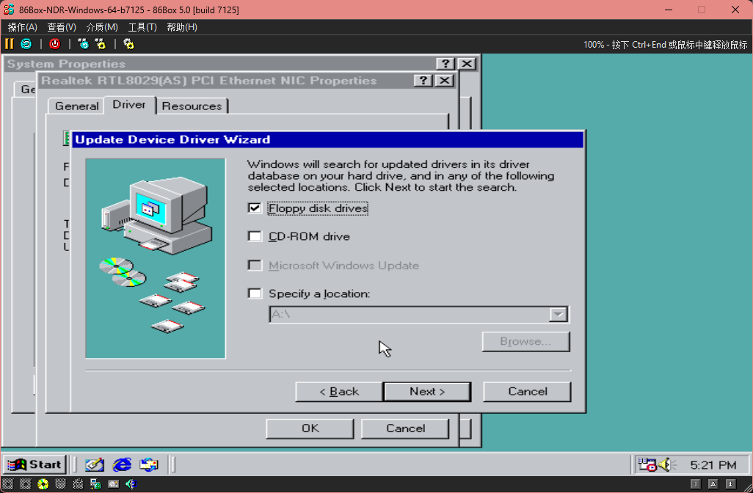Expand the A:\ location dropdown arrow
The image size is (753, 493).
558,315
